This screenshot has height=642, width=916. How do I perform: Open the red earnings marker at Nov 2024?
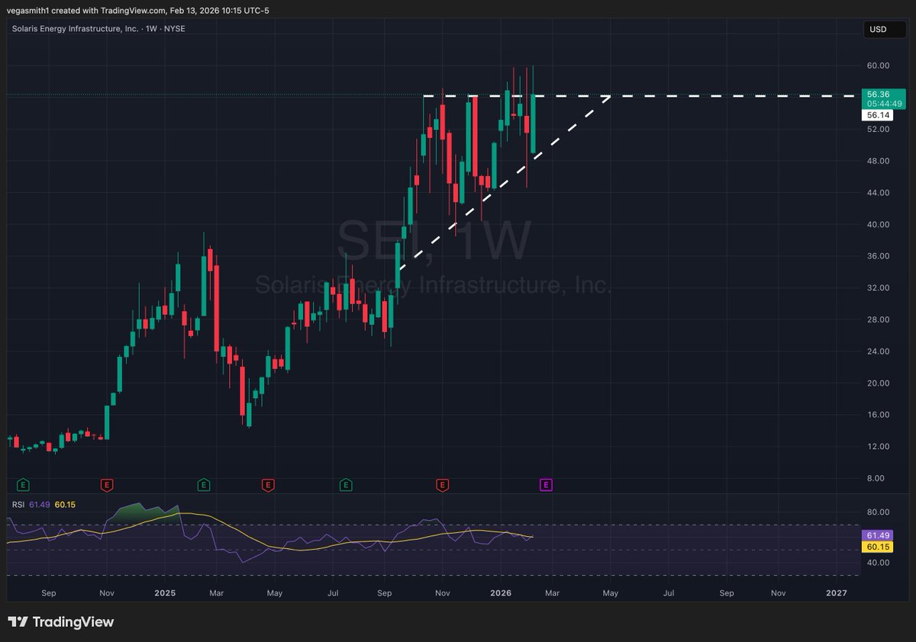tap(107, 484)
